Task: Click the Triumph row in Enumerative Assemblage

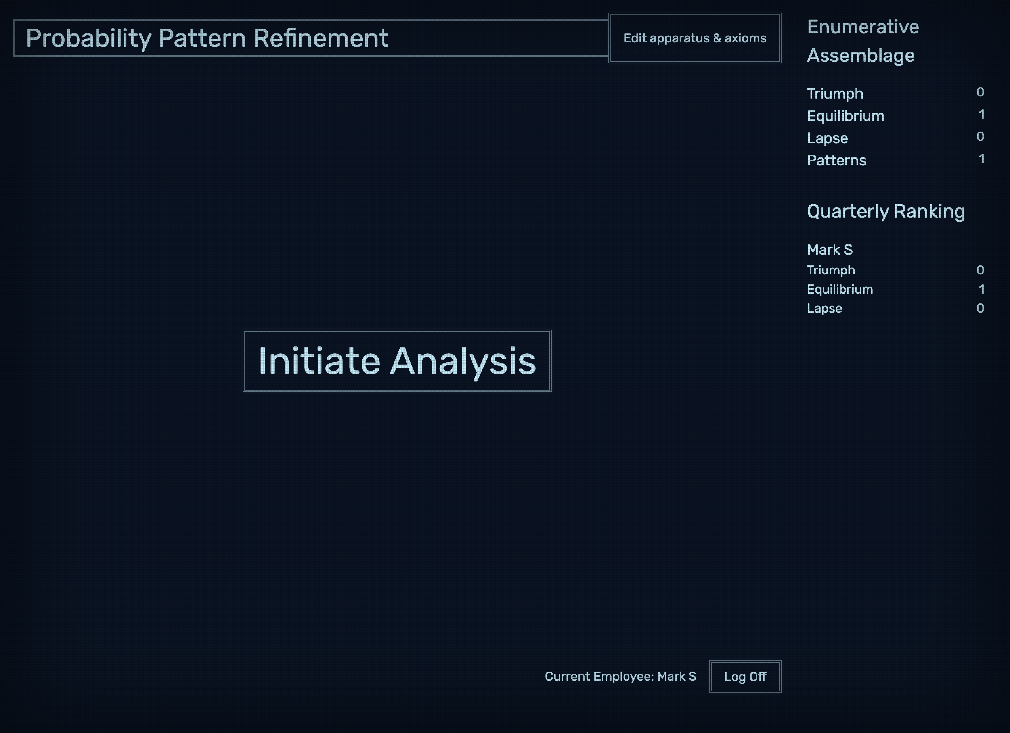Action: 835,94
